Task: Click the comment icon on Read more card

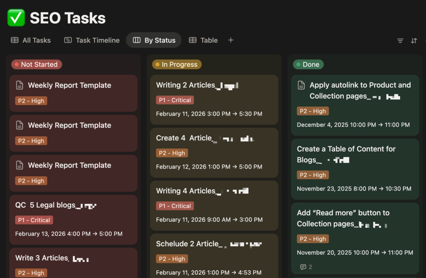Action: pos(303,267)
